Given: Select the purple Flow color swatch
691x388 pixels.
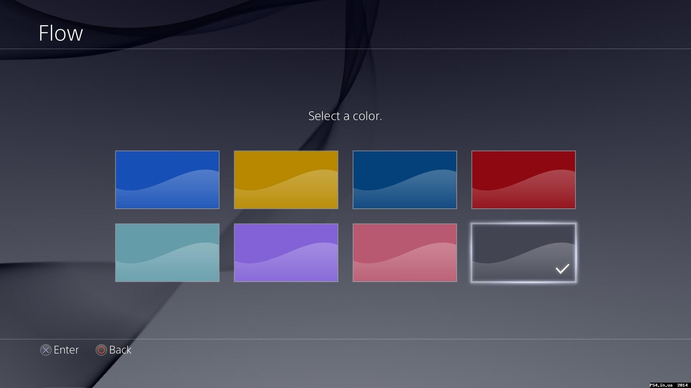Looking at the screenshot, I should [286, 252].
